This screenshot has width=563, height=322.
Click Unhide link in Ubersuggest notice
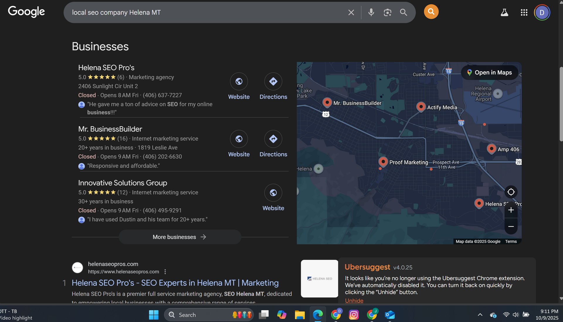pos(354,301)
